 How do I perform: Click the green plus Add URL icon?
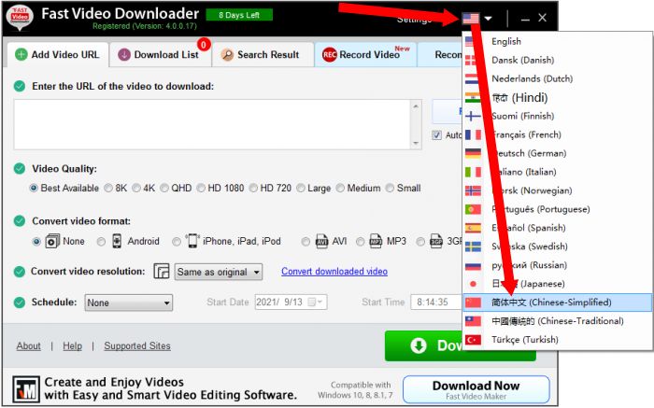[x=21, y=54]
